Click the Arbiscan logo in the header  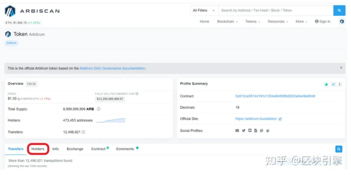click(x=32, y=11)
